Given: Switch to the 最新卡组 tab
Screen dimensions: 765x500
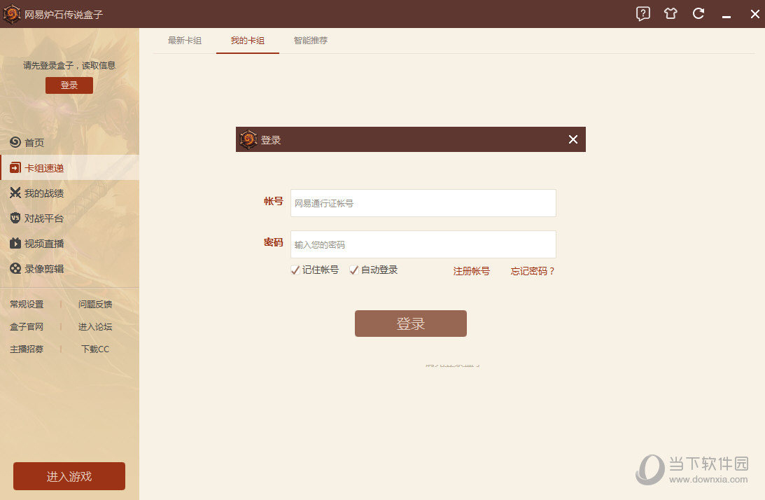Looking at the screenshot, I should coord(185,41).
